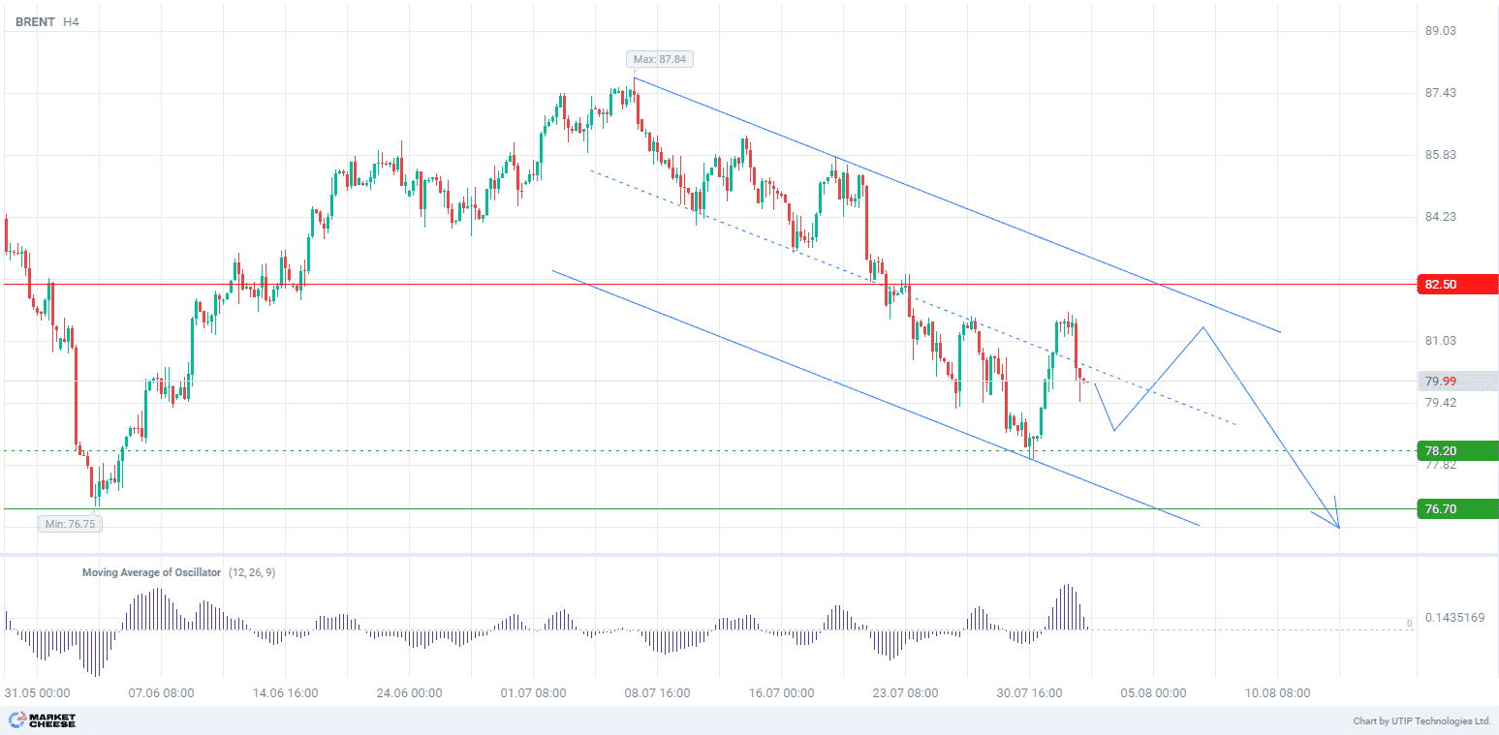Click the Moving Average of Oscillator title
This screenshot has height=735, width=1499.
click(151, 572)
